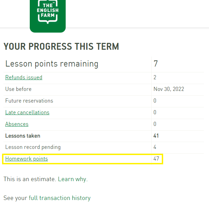Click the Lessons taken value 41
This screenshot has width=209, height=212.
pyautogui.click(x=156, y=136)
